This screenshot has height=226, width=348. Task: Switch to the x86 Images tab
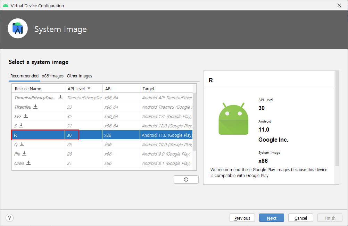pos(53,76)
